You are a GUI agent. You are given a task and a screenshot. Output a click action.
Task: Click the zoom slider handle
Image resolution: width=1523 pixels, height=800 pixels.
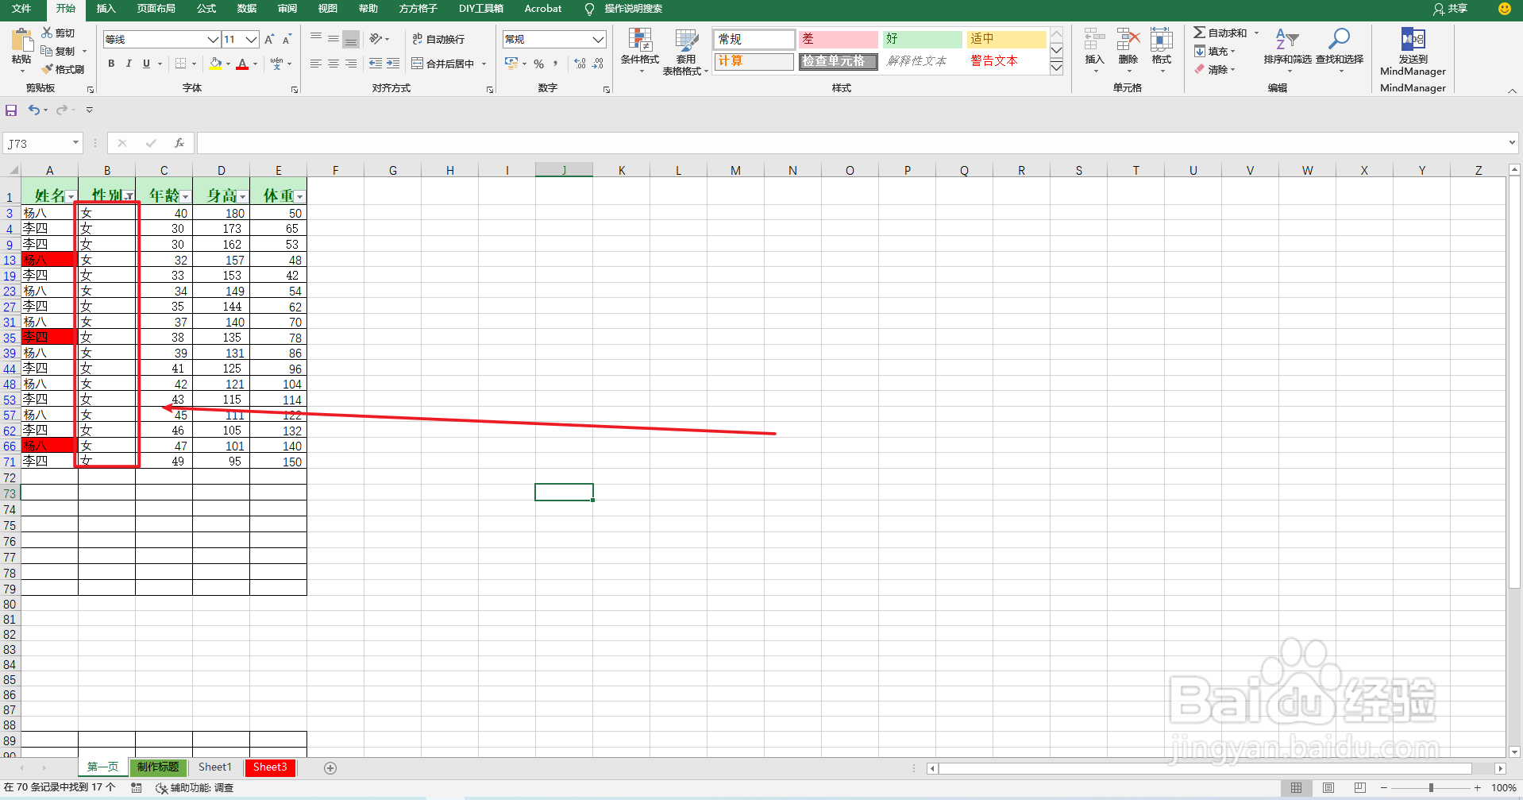pos(1431,787)
